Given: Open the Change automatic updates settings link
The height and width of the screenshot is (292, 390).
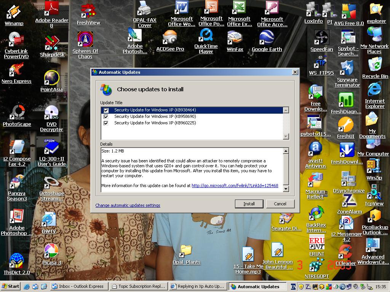Looking at the screenshot, I should (x=128, y=205).
